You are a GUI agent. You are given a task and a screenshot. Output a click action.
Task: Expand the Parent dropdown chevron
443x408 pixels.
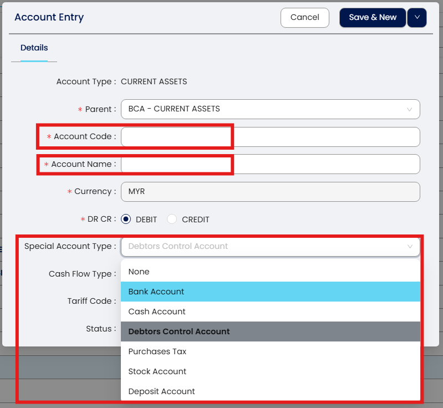point(410,109)
